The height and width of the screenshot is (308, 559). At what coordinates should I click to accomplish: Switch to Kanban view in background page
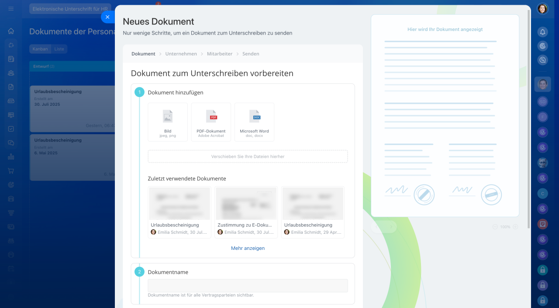(x=40, y=49)
